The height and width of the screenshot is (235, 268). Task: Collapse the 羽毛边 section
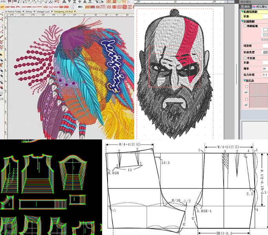point(244,80)
